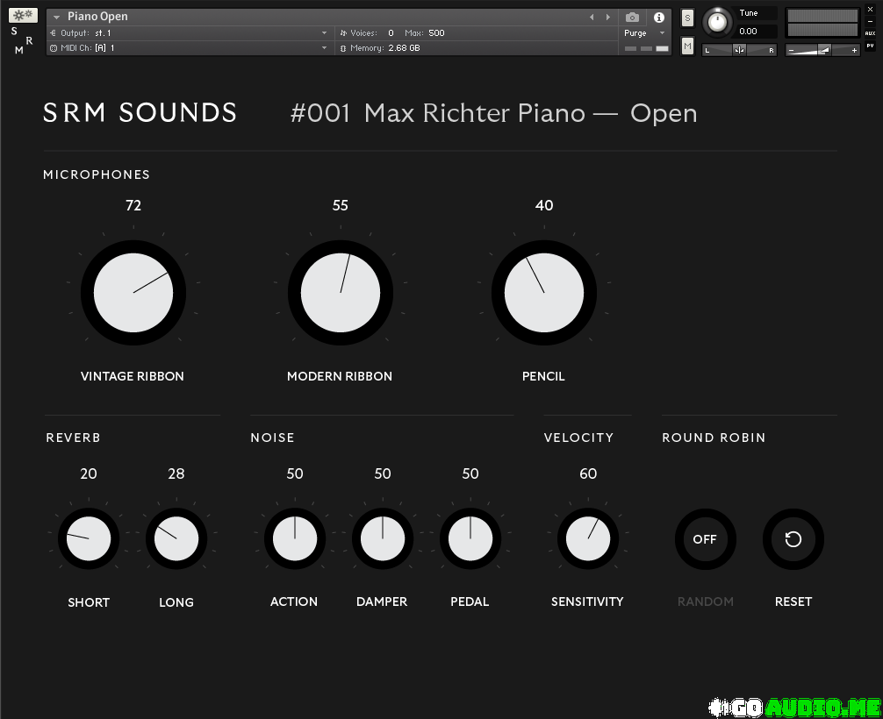
Task: Mute the instrument with the M button
Action: pos(687,46)
